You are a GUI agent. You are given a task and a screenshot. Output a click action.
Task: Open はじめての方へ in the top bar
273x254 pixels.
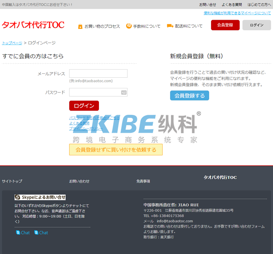click(x=259, y=5)
